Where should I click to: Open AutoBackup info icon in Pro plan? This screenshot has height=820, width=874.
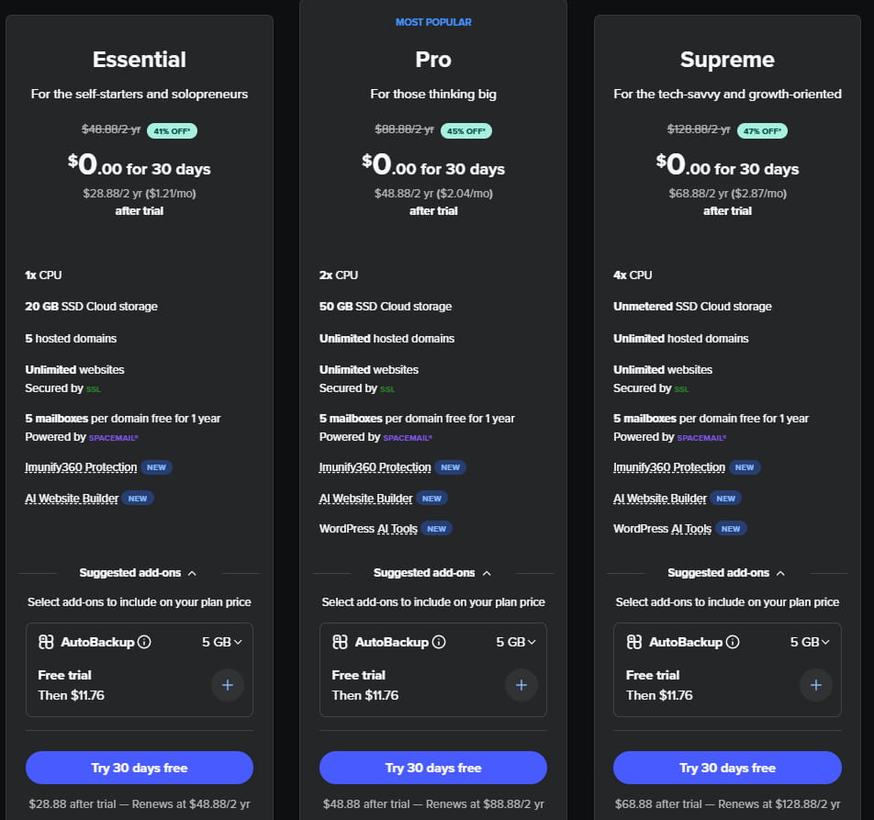pos(439,642)
